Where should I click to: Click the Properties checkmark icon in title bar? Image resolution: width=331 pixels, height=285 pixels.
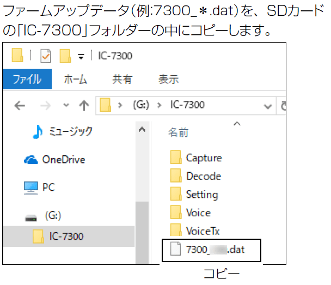(x=46, y=56)
